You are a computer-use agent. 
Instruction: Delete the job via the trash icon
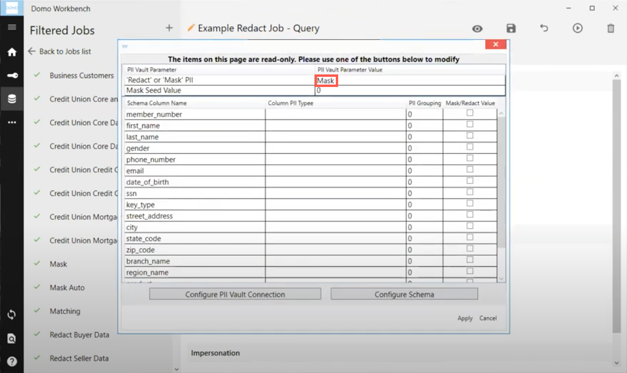611,28
